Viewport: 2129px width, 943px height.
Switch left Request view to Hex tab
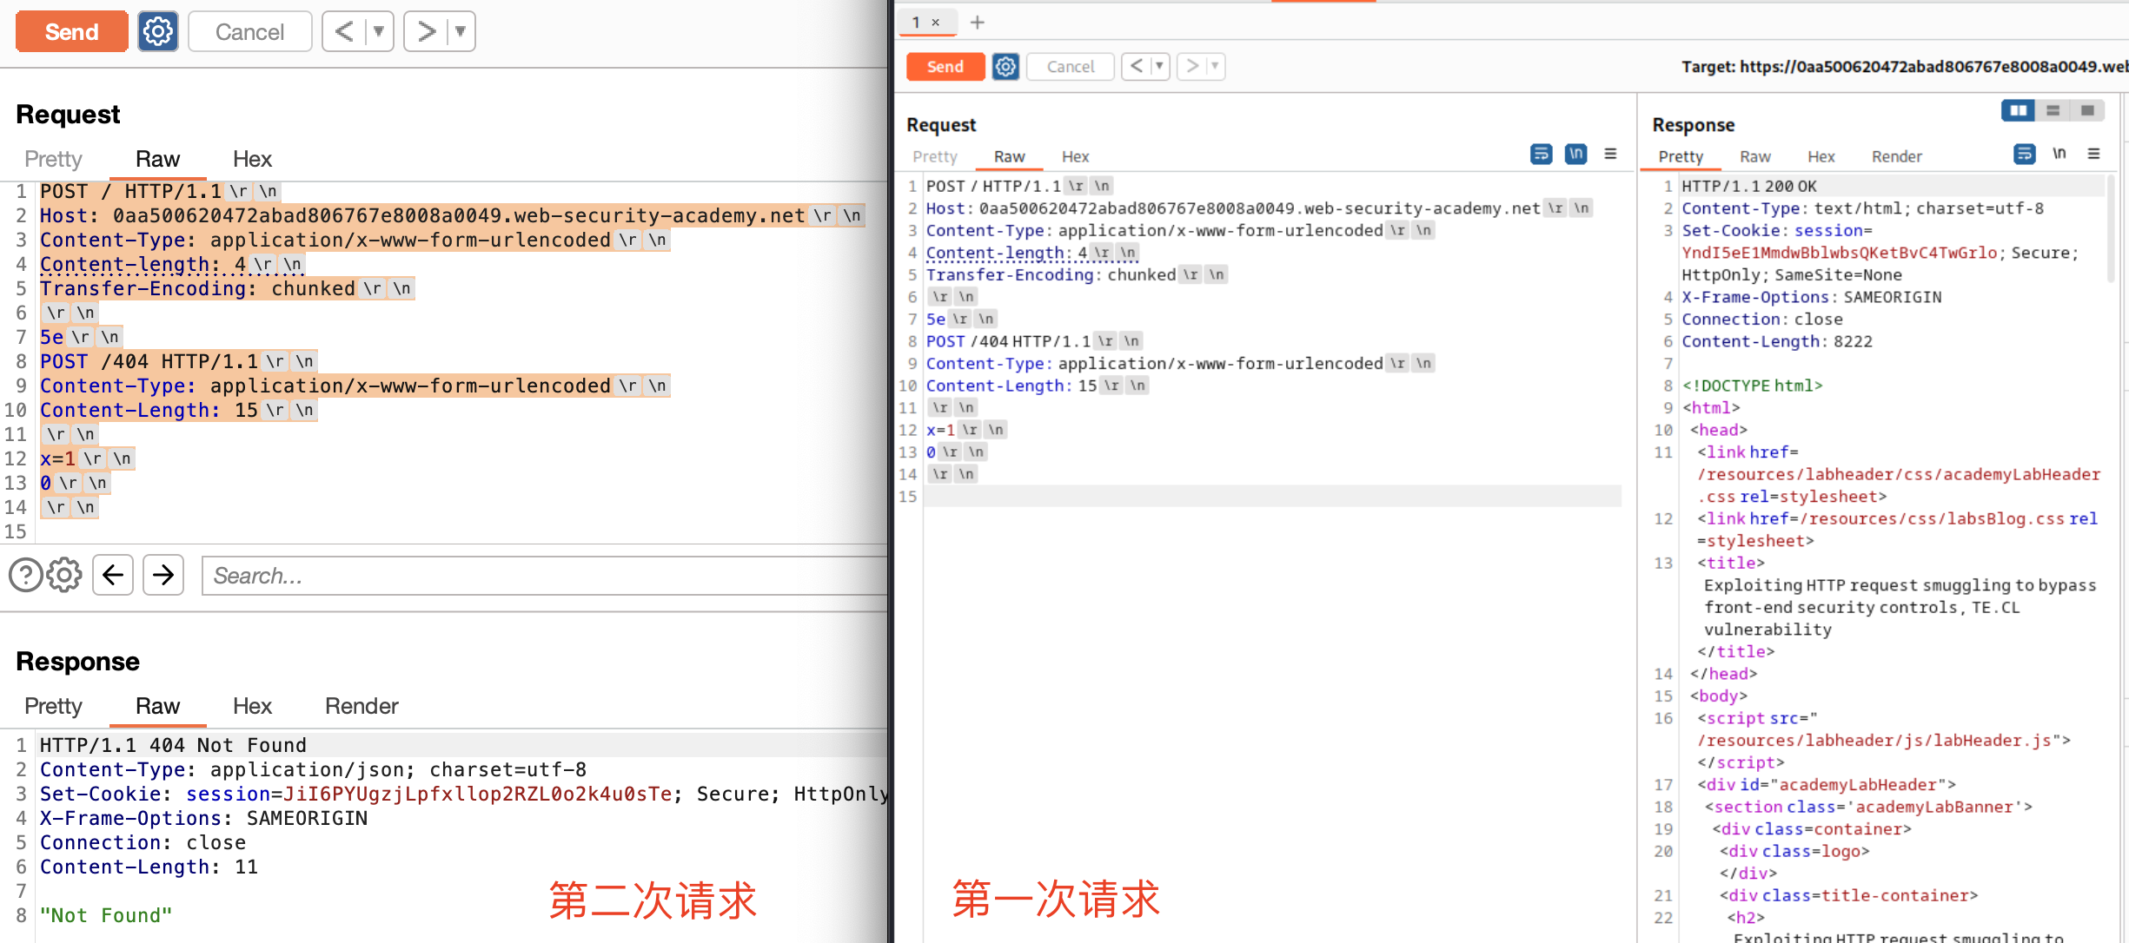[252, 159]
